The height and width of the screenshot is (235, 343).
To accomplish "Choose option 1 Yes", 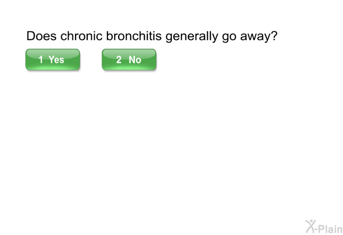I will (x=53, y=59).
